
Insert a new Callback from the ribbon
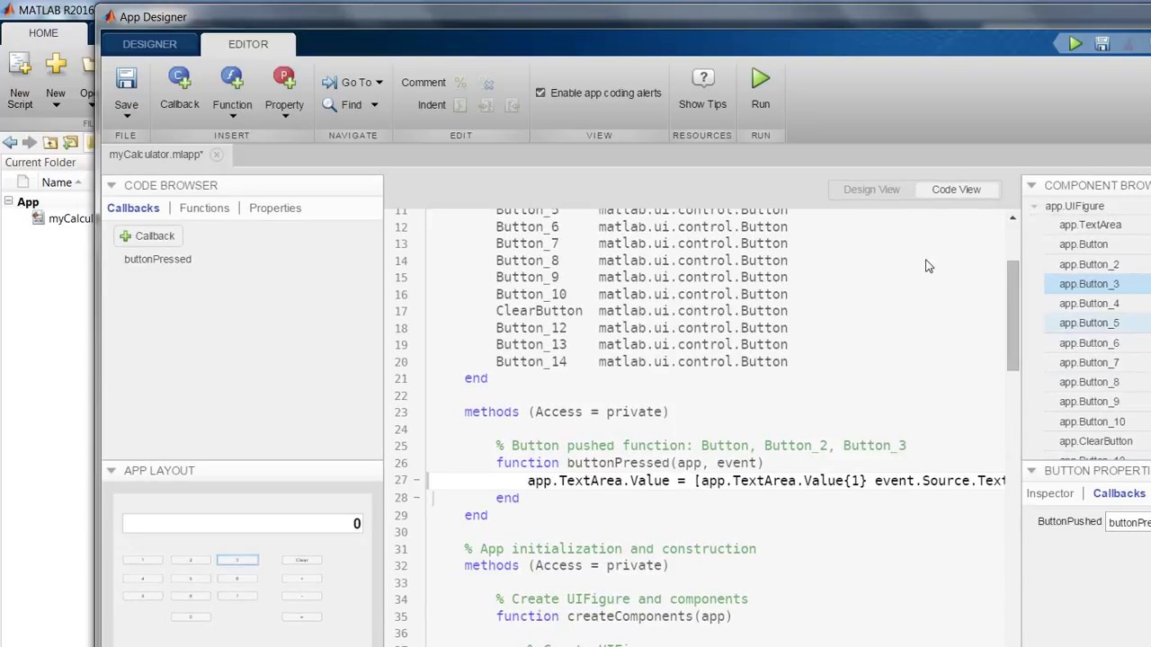click(179, 89)
